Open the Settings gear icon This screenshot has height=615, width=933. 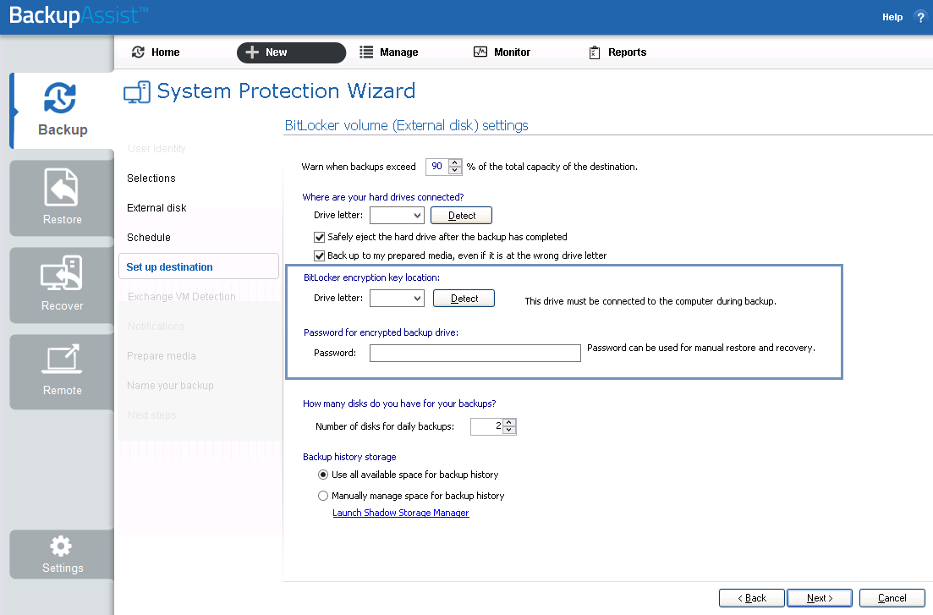coord(61,546)
